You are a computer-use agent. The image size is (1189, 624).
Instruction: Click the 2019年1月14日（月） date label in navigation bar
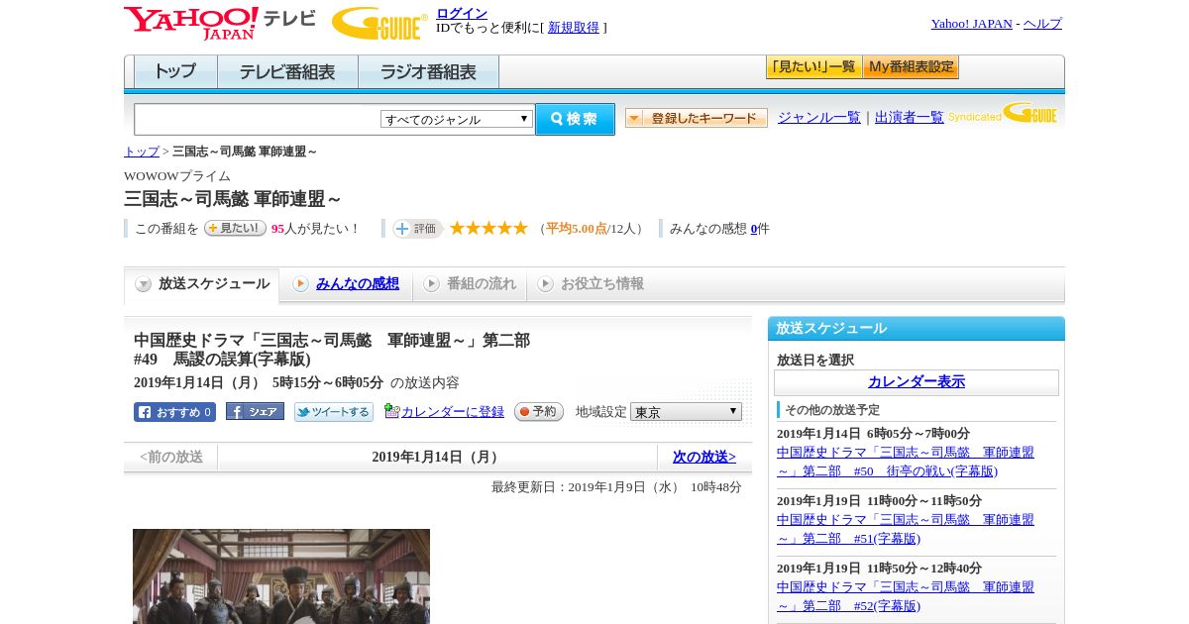coord(437,458)
